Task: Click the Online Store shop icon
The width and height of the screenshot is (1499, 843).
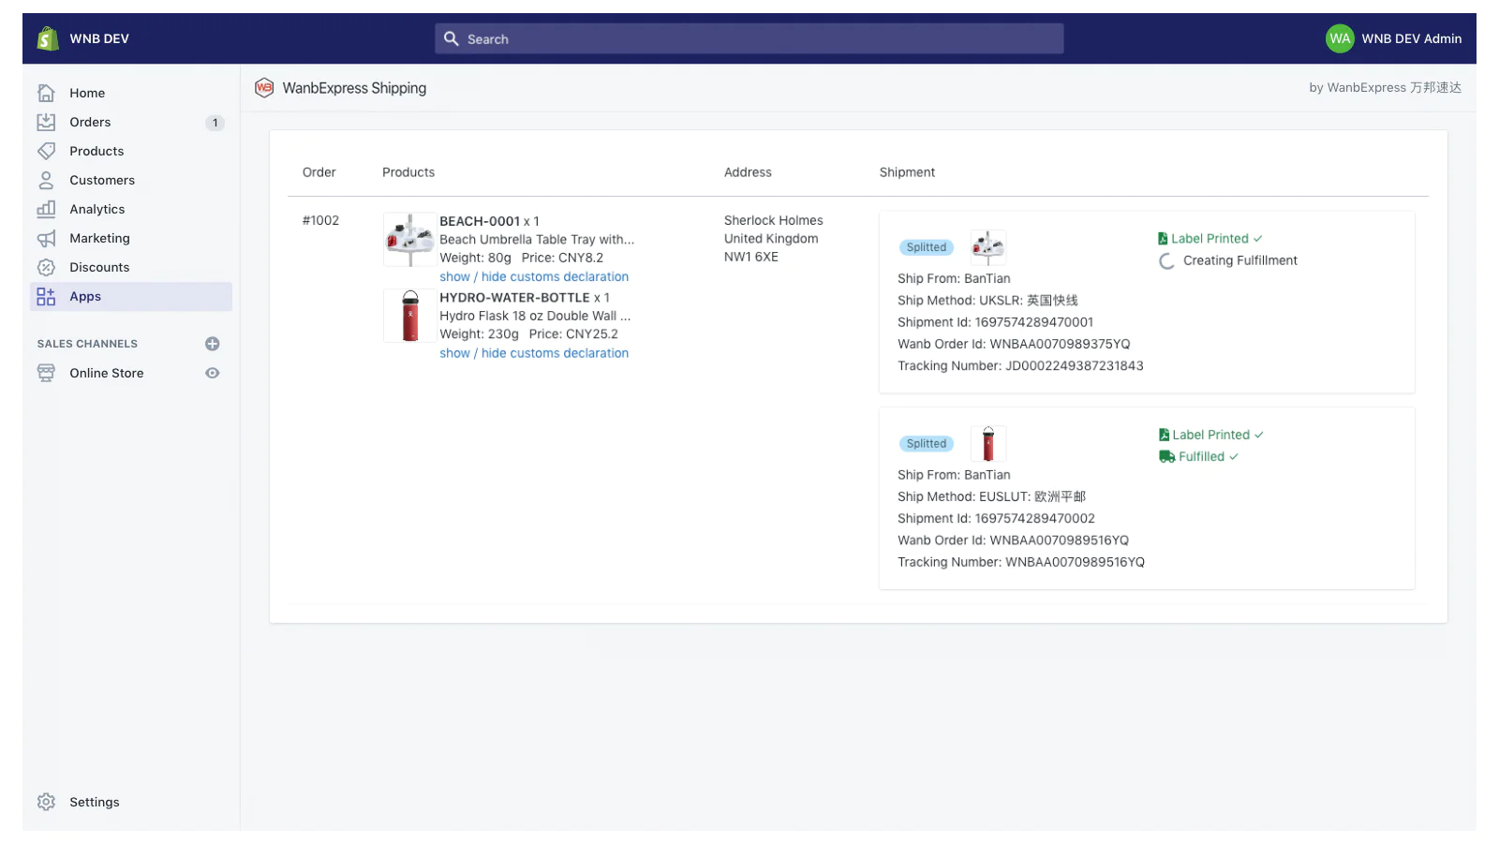Action: [46, 373]
